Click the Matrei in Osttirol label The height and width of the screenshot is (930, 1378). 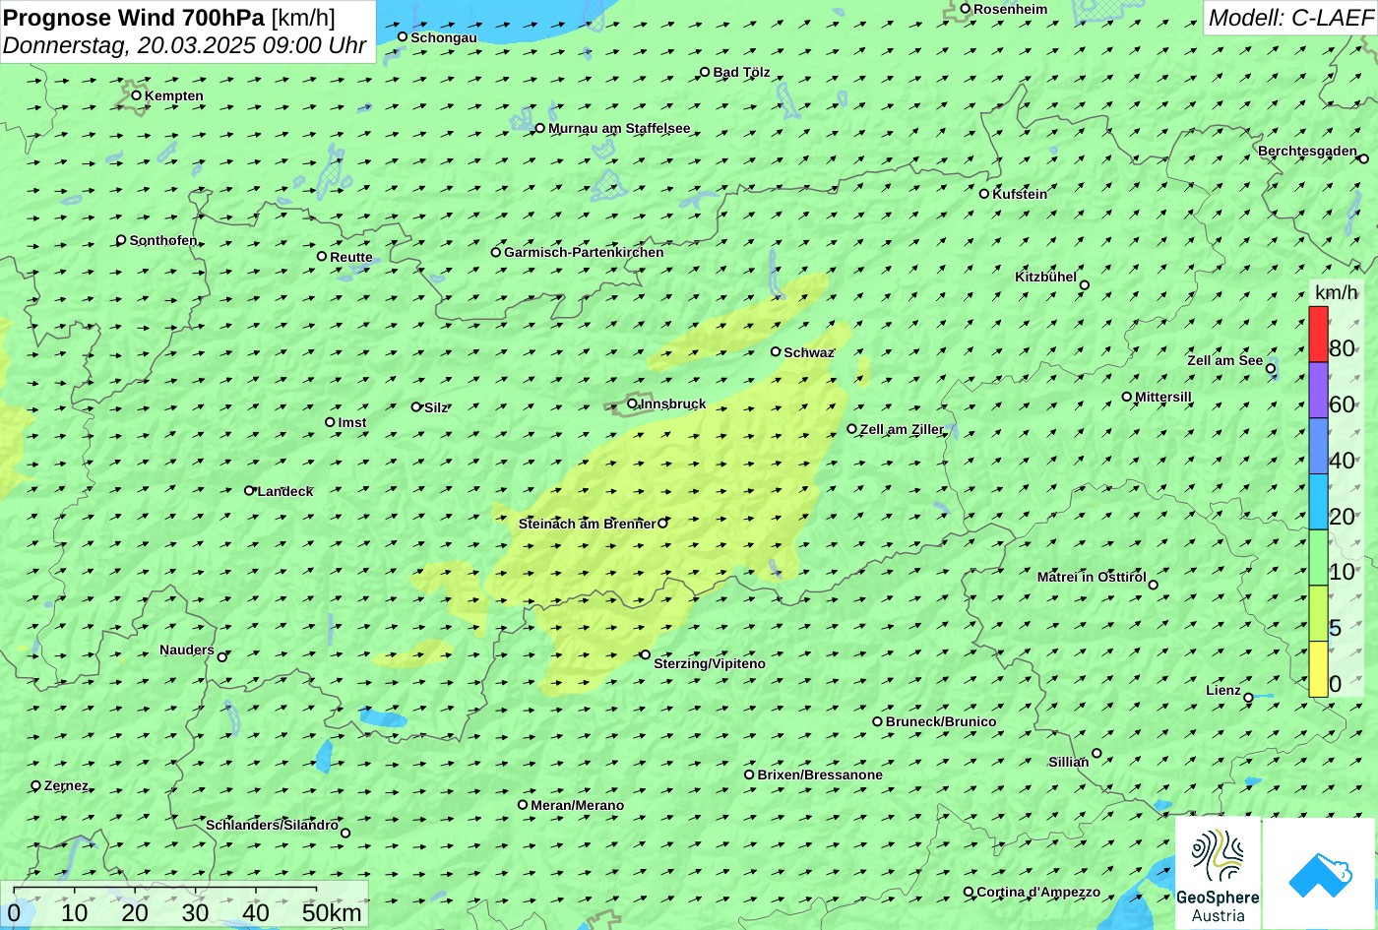1092,577
